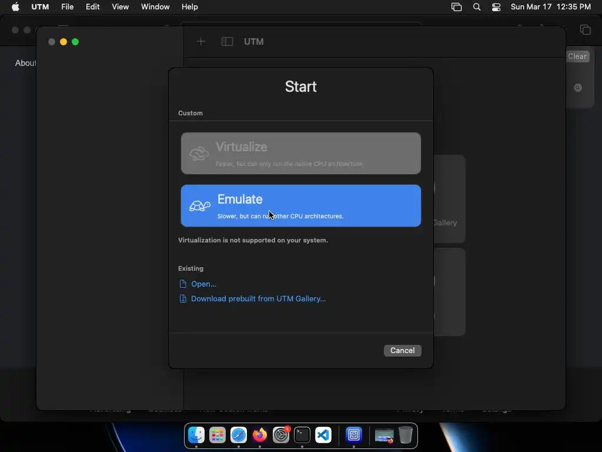Open Finder from the Dock

tap(196, 435)
